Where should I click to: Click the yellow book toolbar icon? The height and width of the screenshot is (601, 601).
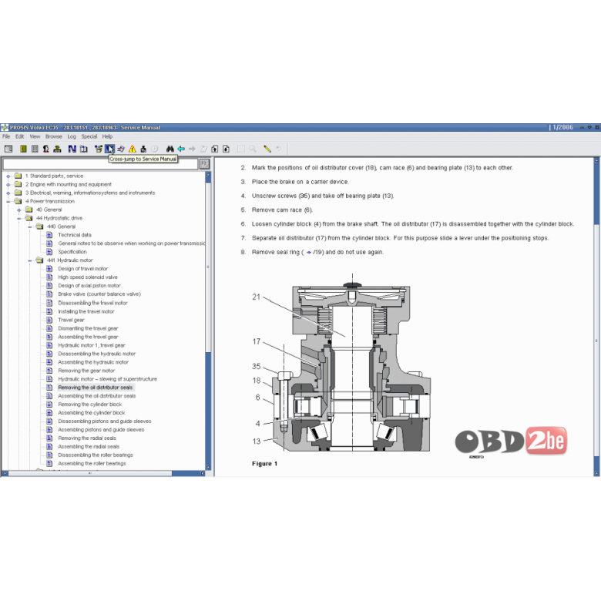pos(23,149)
